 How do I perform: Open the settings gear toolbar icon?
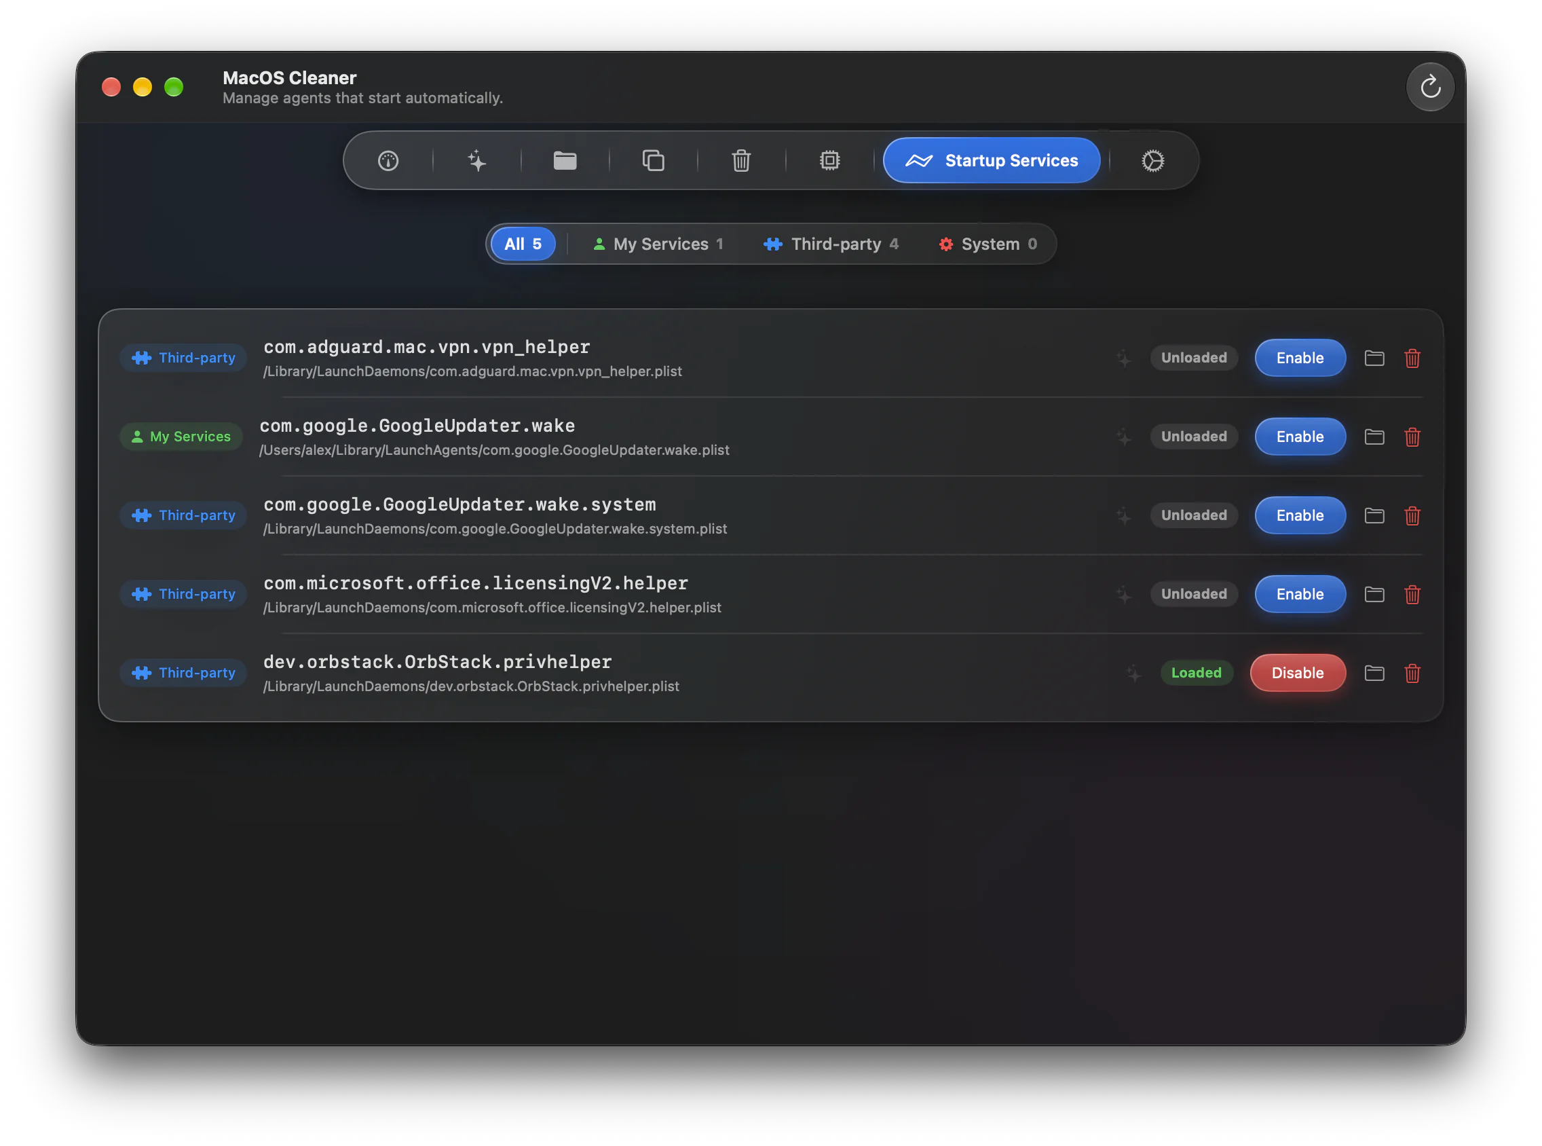[x=1152, y=161]
